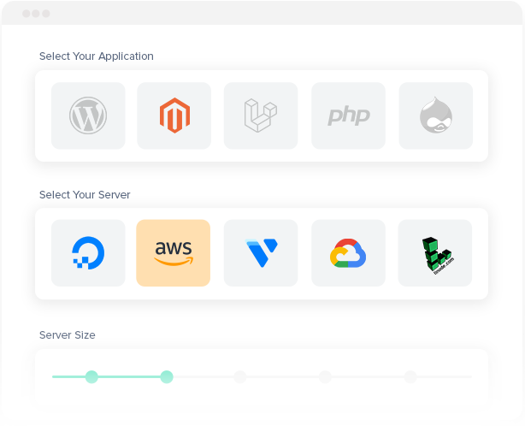
Task: Choose the AWS server option
Action: (174, 253)
